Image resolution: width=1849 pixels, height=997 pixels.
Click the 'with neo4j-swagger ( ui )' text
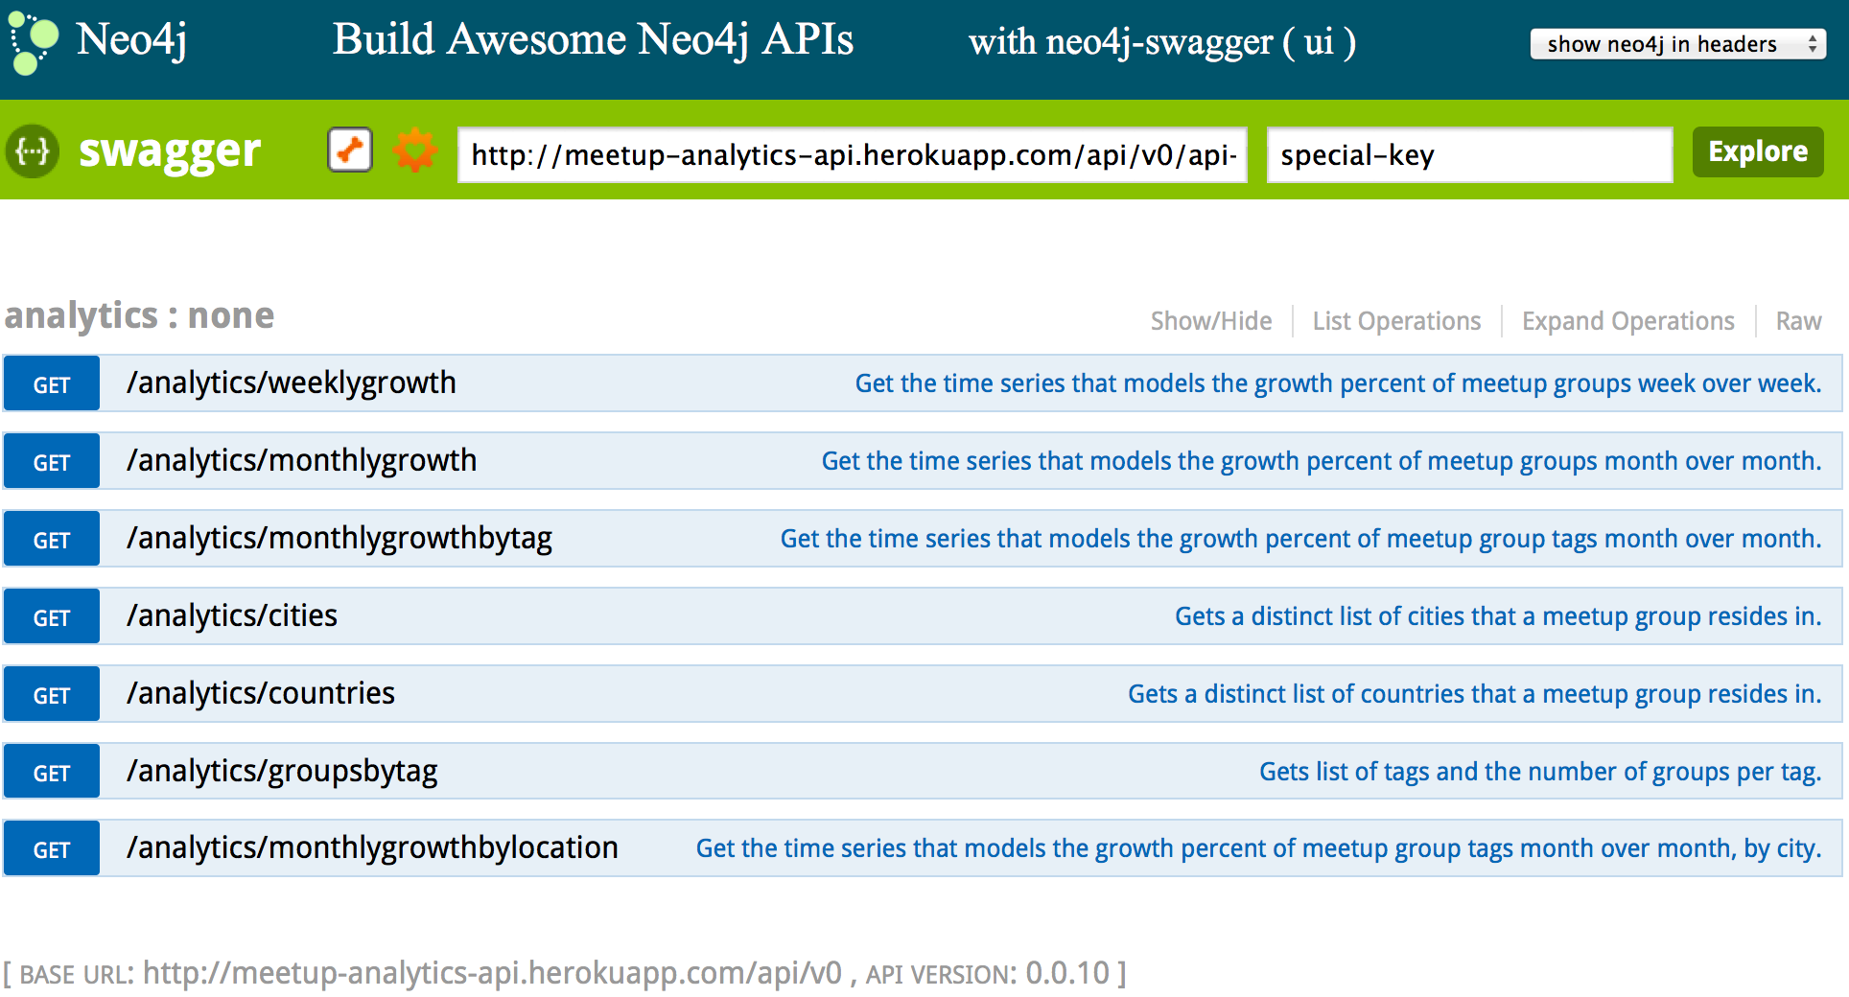(x=1162, y=42)
